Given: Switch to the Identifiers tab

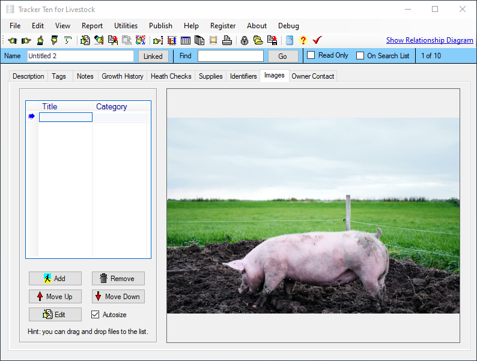Looking at the screenshot, I should 243,76.
